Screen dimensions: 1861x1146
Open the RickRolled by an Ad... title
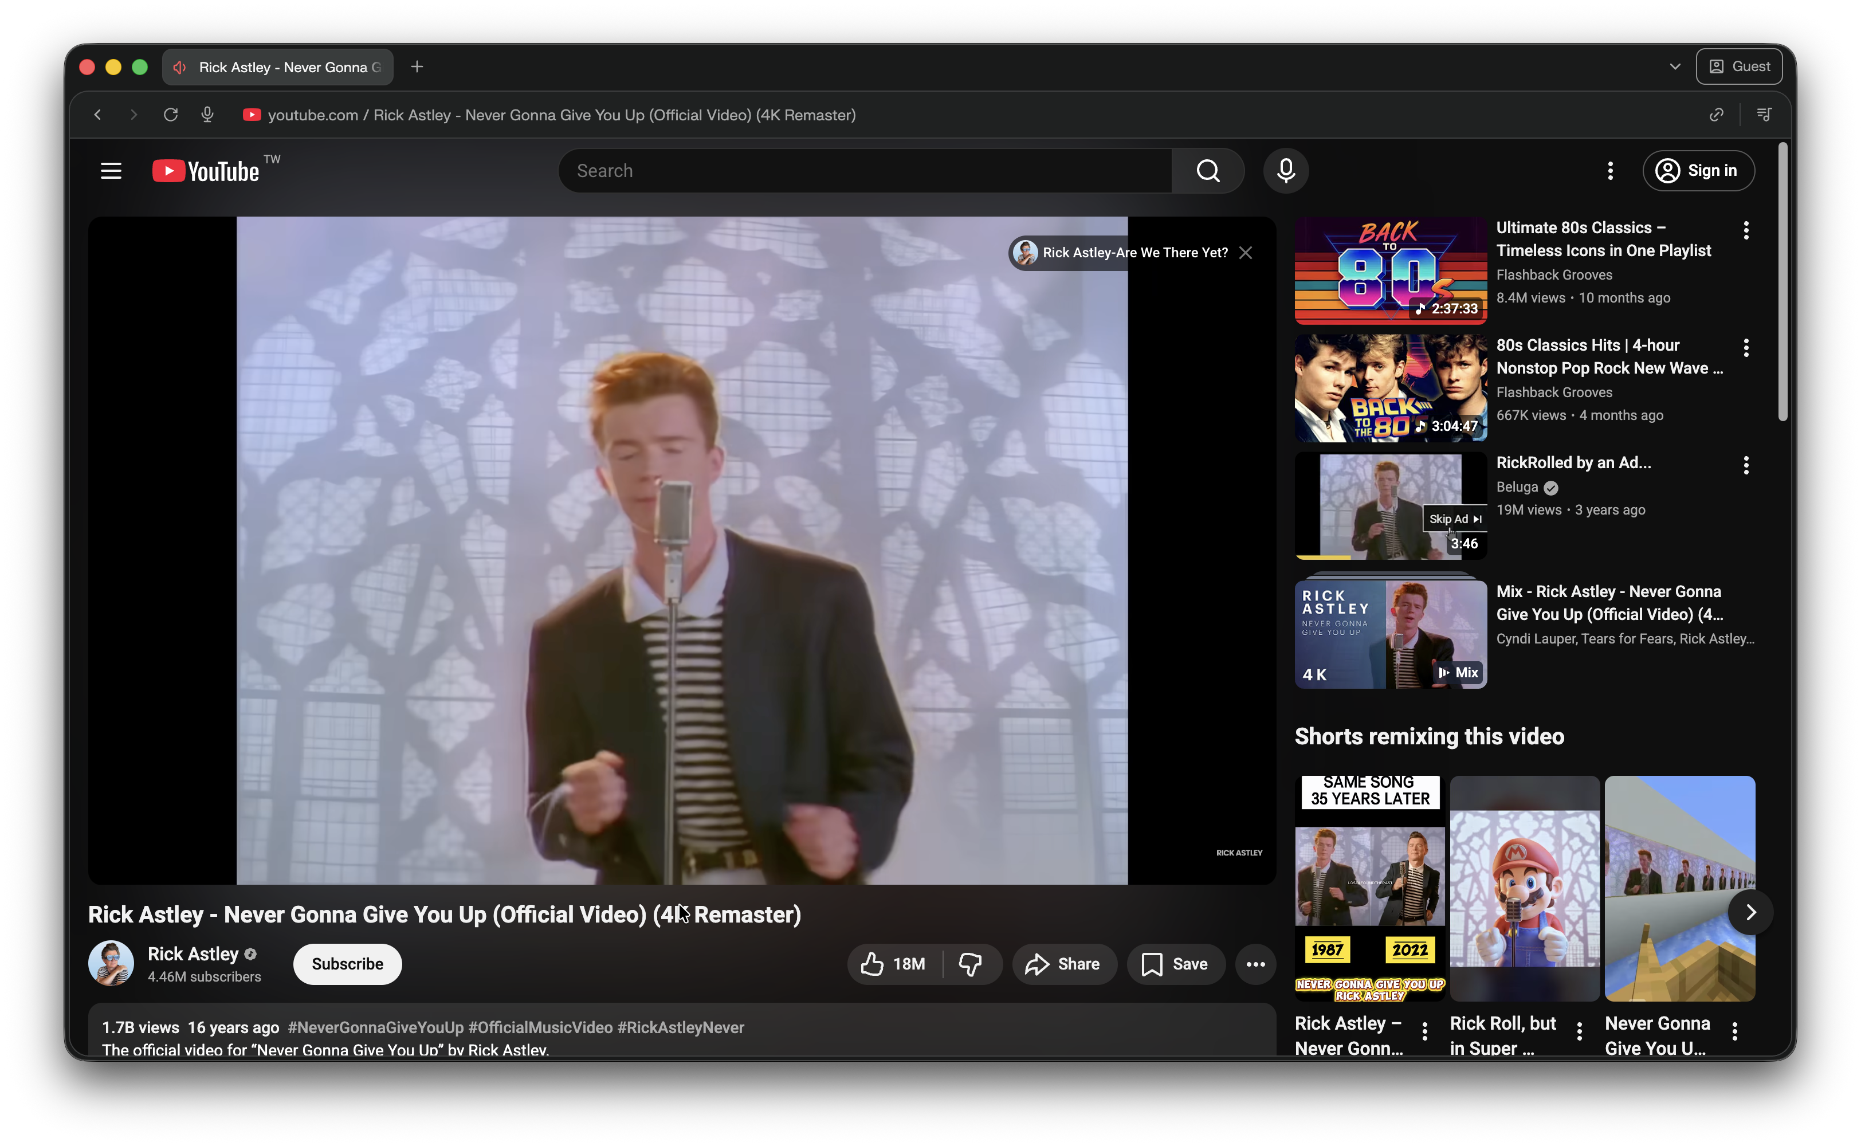coord(1573,462)
